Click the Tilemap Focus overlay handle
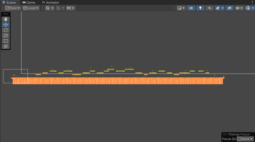 click(225, 134)
